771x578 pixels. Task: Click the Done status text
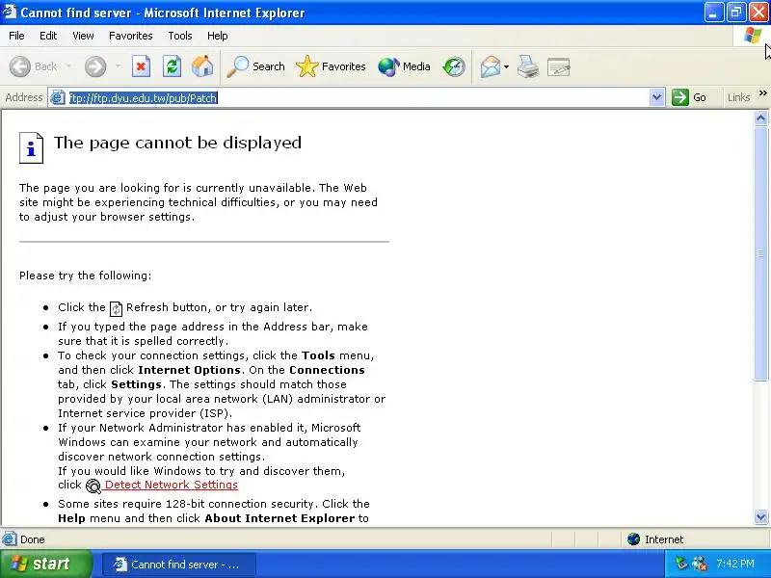[33, 539]
